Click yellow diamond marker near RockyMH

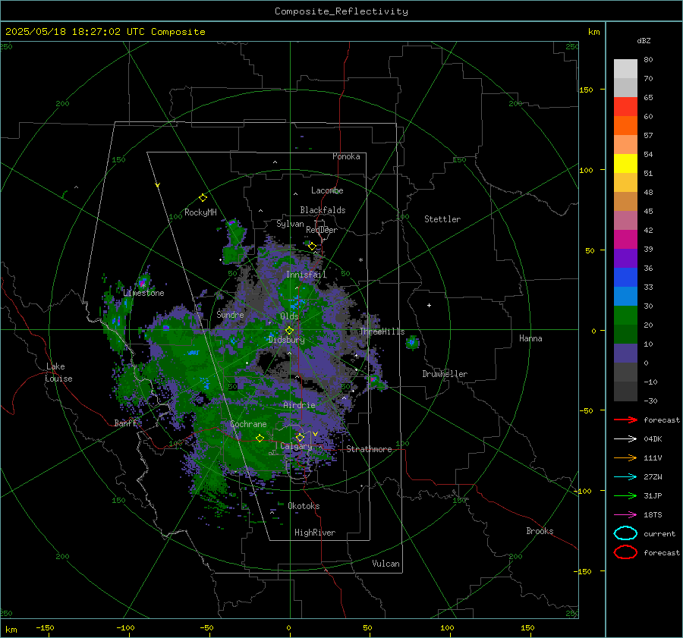point(203,198)
